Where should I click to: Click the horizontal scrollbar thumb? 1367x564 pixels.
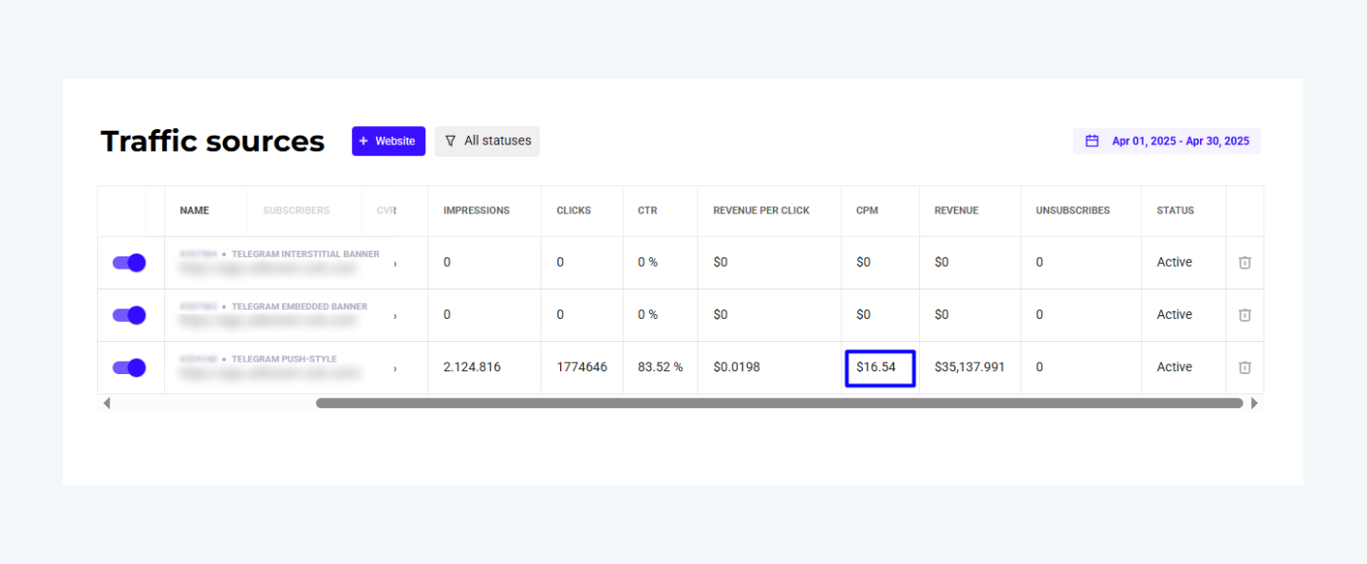[778, 404]
